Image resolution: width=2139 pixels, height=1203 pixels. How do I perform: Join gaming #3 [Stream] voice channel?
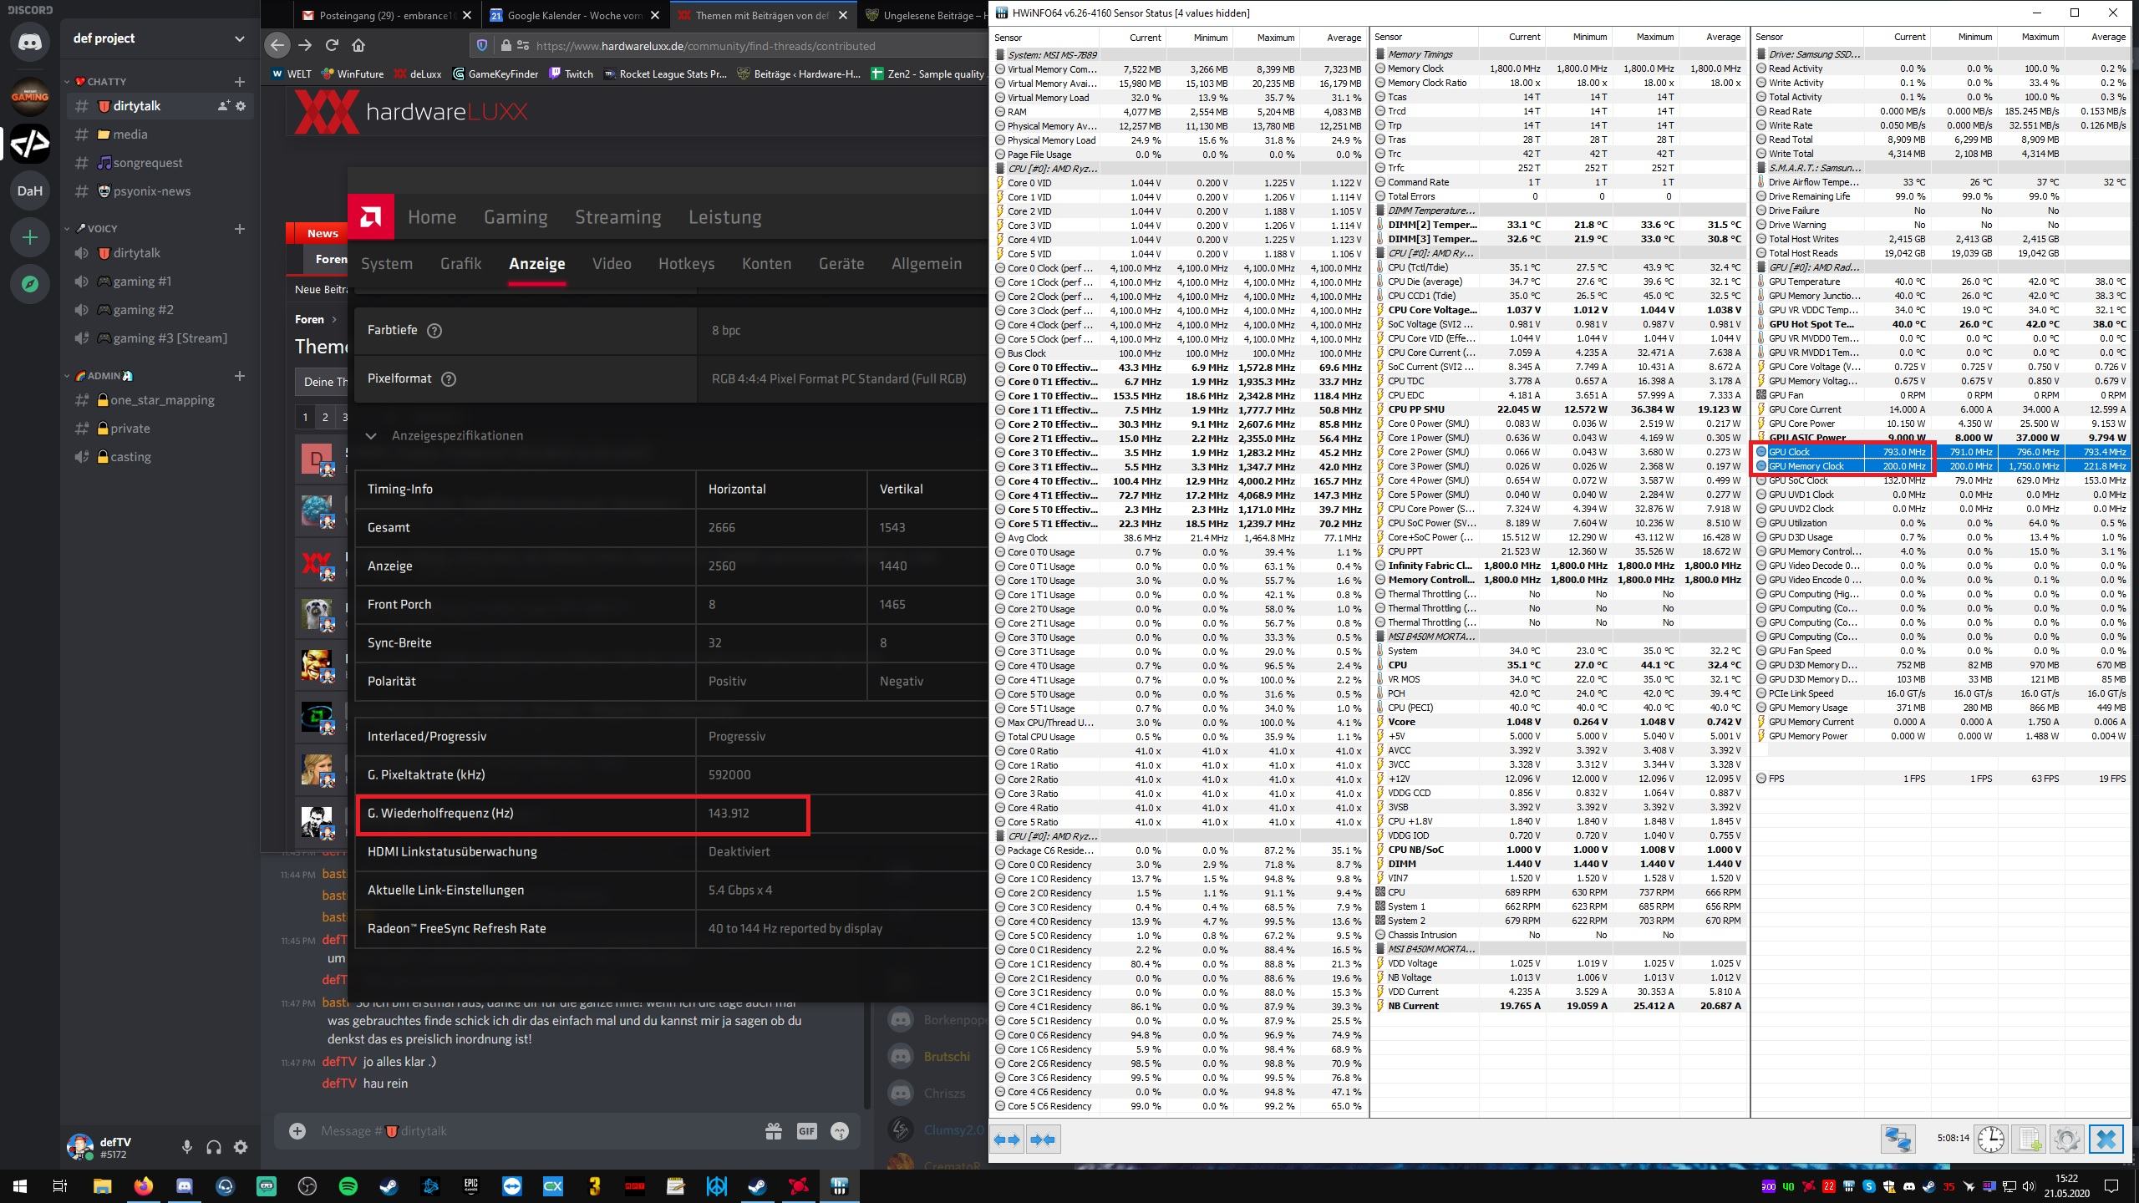(x=160, y=338)
